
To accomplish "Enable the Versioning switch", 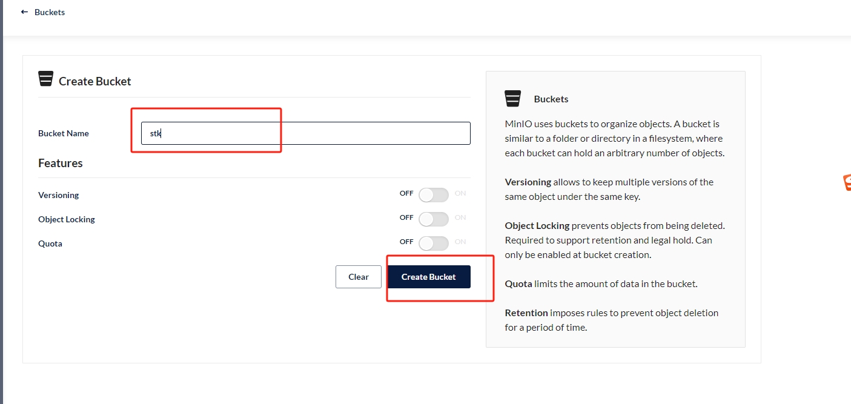I will [x=434, y=195].
